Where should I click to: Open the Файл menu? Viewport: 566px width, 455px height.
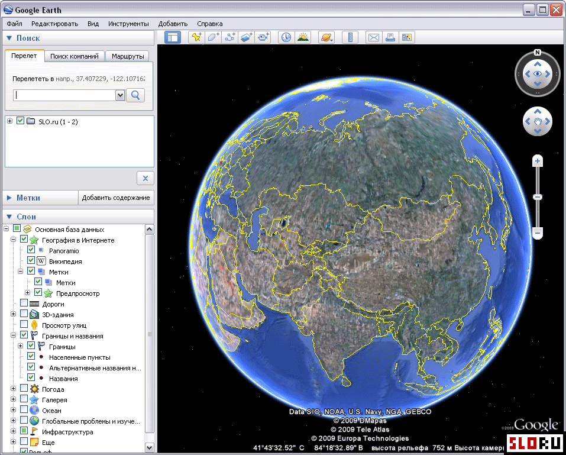tap(14, 24)
